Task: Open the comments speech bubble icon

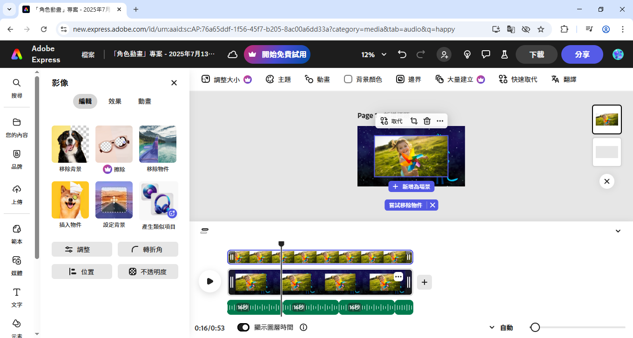Action: [486, 54]
